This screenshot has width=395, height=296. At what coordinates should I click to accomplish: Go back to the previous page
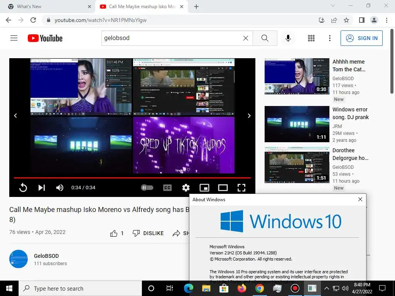8,20
